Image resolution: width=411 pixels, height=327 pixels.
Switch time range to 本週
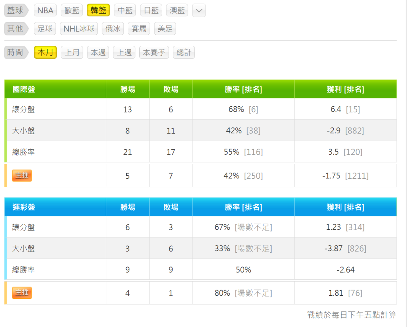(x=98, y=53)
